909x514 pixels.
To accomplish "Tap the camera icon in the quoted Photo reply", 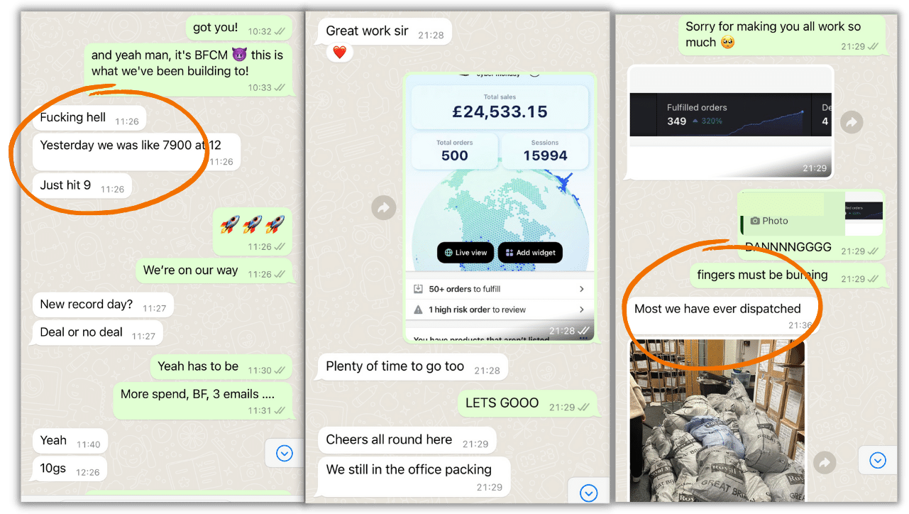I will click(756, 221).
